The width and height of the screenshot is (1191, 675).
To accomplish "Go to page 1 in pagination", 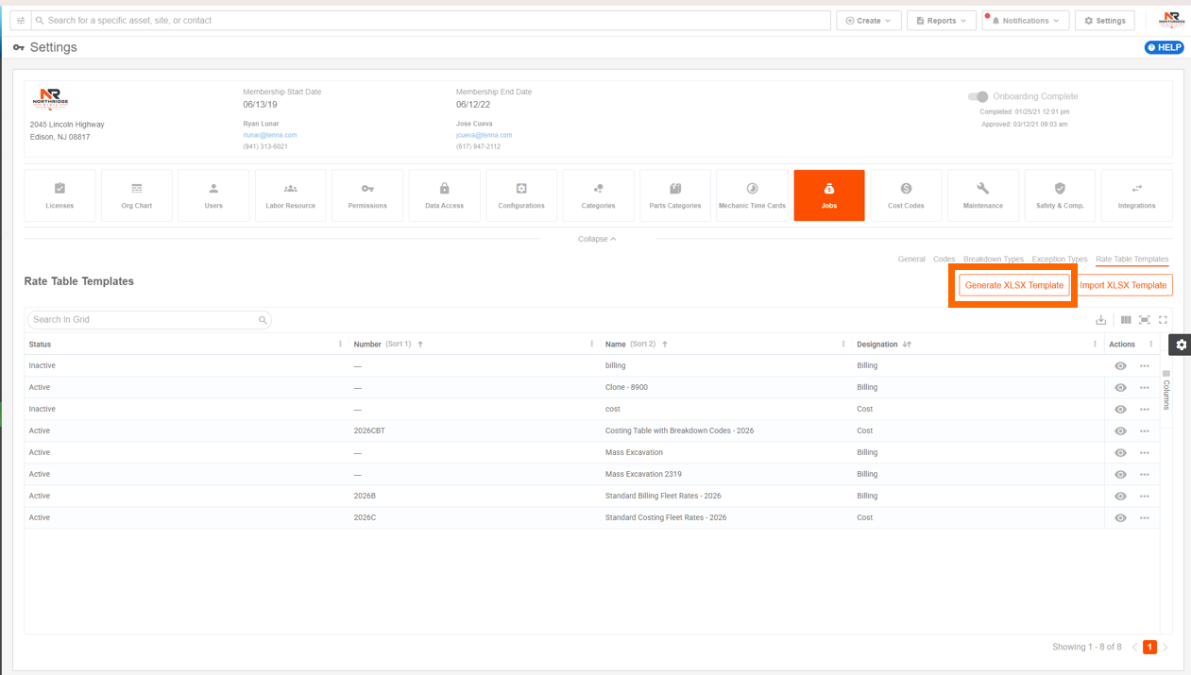I will pyautogui.click(x=1149, y=647).
